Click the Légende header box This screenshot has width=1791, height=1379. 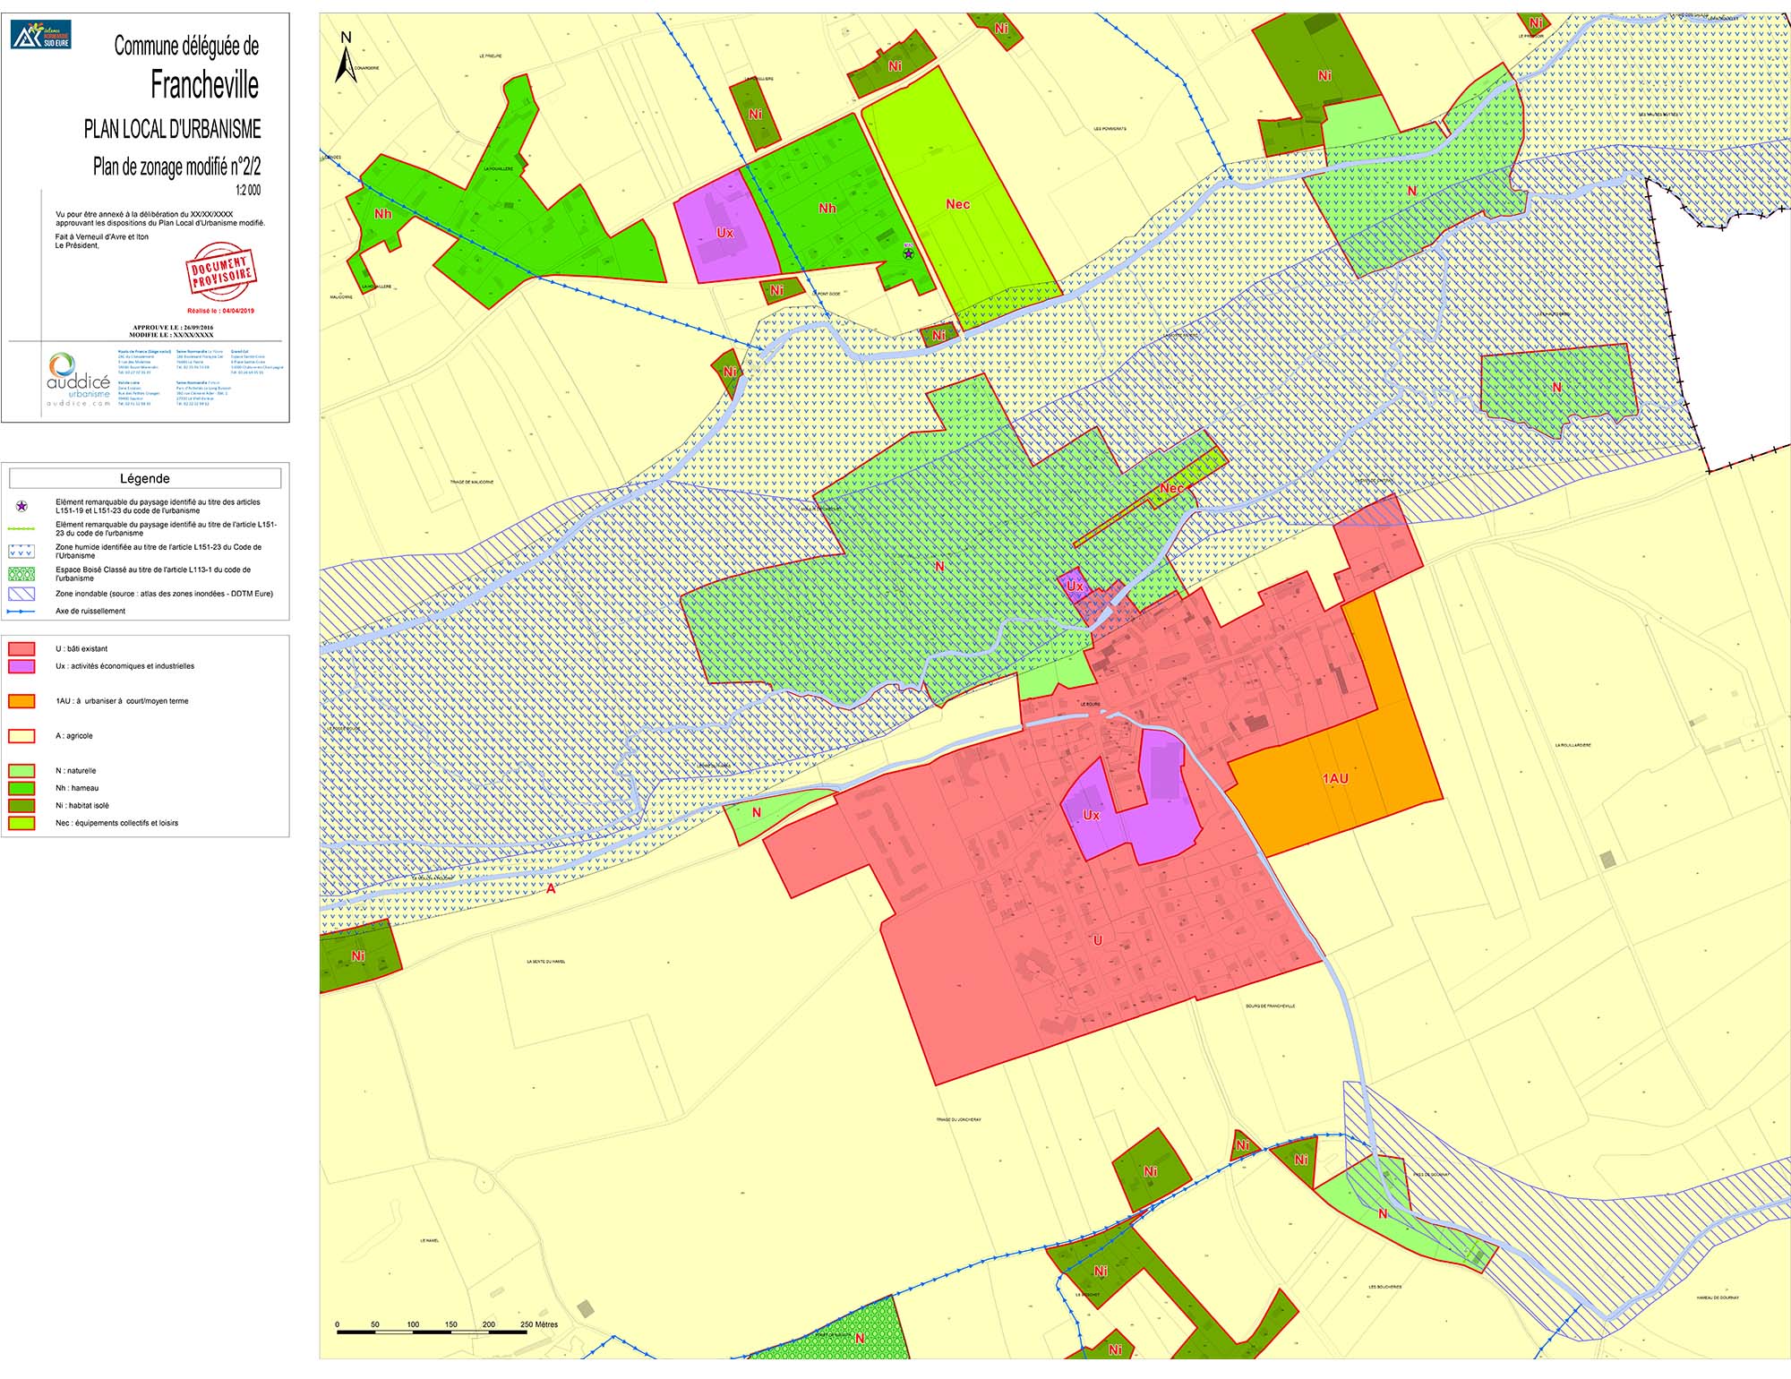point(145,479)
